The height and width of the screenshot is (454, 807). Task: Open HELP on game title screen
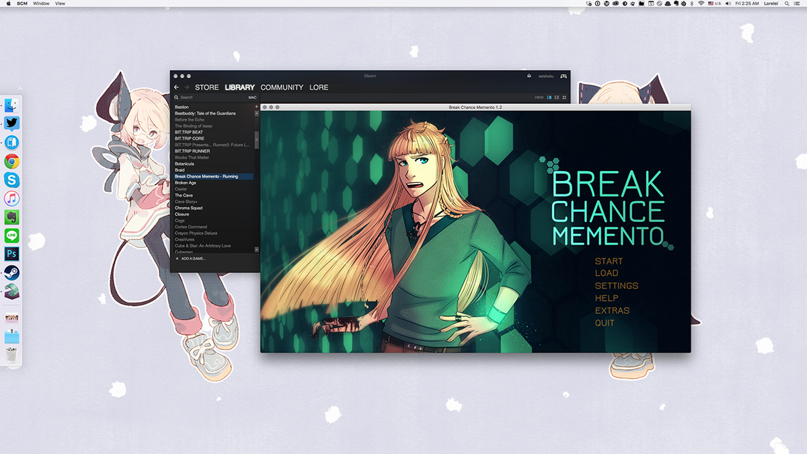[607, 298]
